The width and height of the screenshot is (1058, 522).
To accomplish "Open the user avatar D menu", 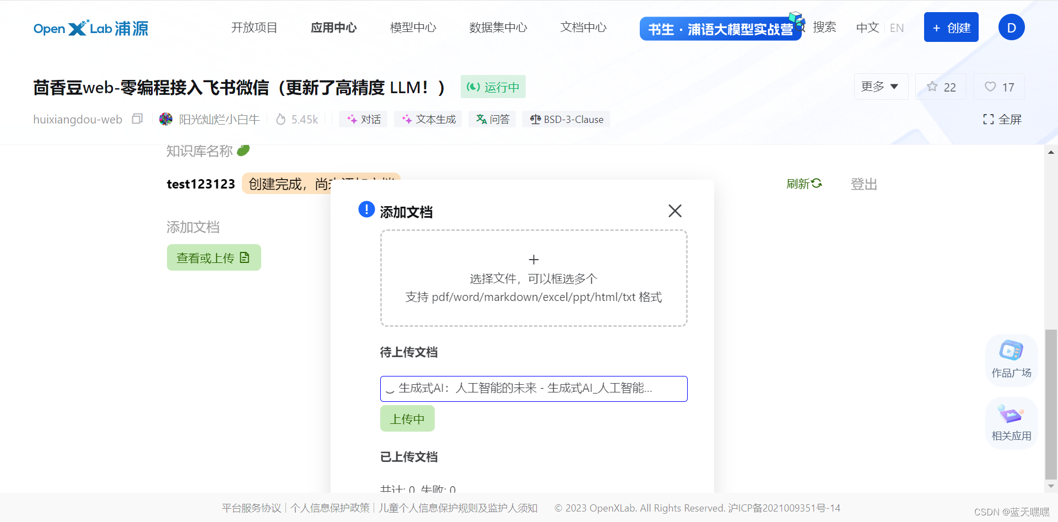I will tap(1012, 28).
